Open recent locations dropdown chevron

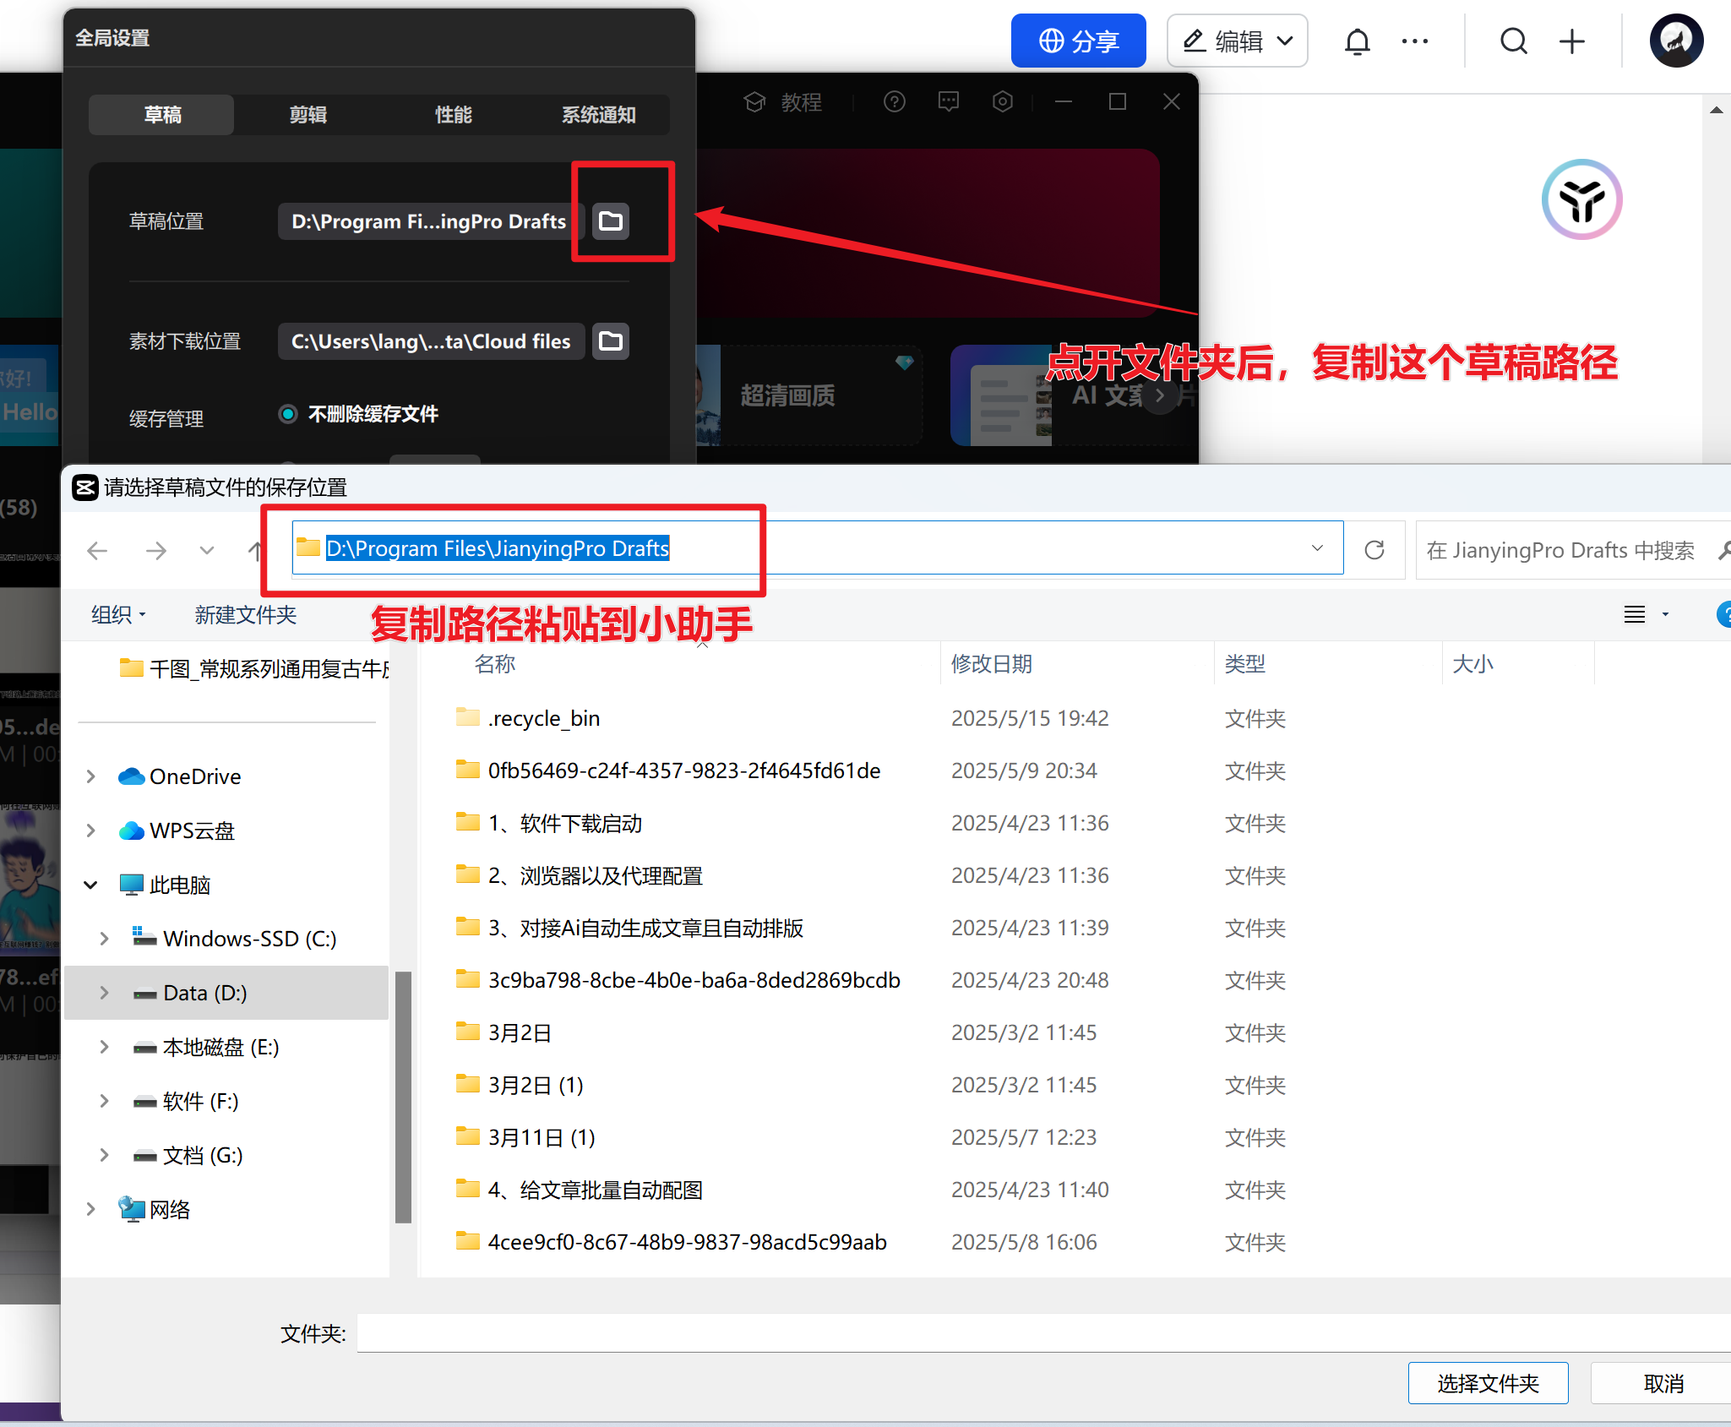206,551
